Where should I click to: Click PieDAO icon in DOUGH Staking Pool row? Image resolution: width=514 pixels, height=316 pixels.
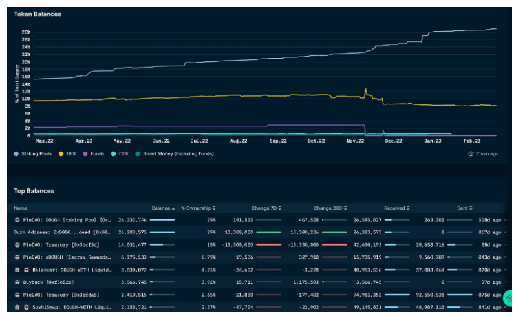click(x=17, y=220)
